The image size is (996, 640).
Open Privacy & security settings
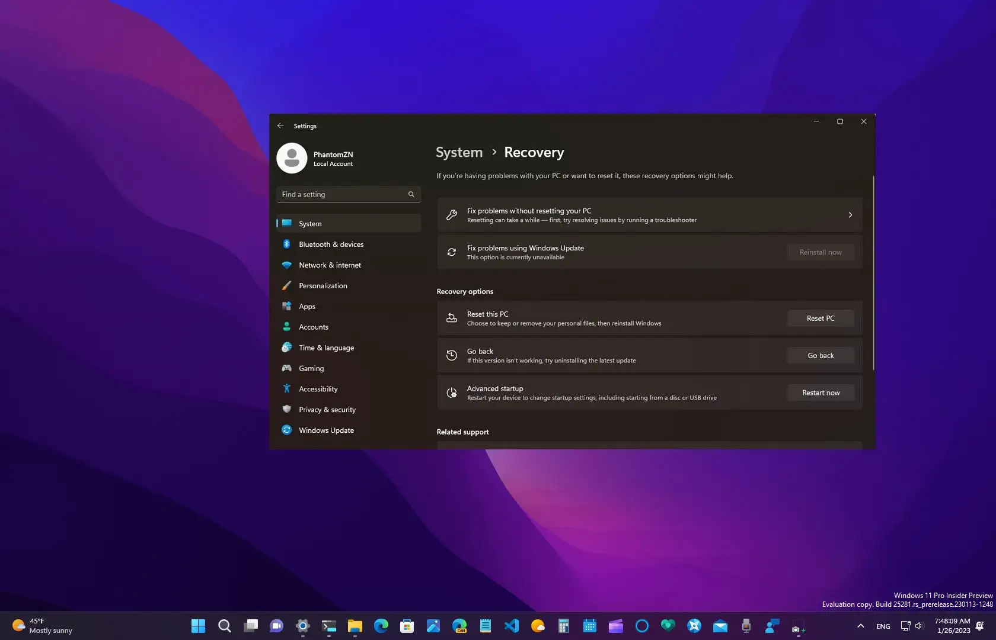[349, 410]
